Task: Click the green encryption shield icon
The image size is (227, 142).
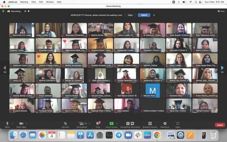Action: pos(3,11)
